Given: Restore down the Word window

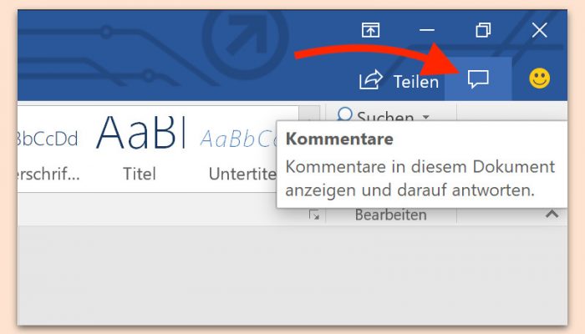Looking at the screenshot, I should [483, 30].
